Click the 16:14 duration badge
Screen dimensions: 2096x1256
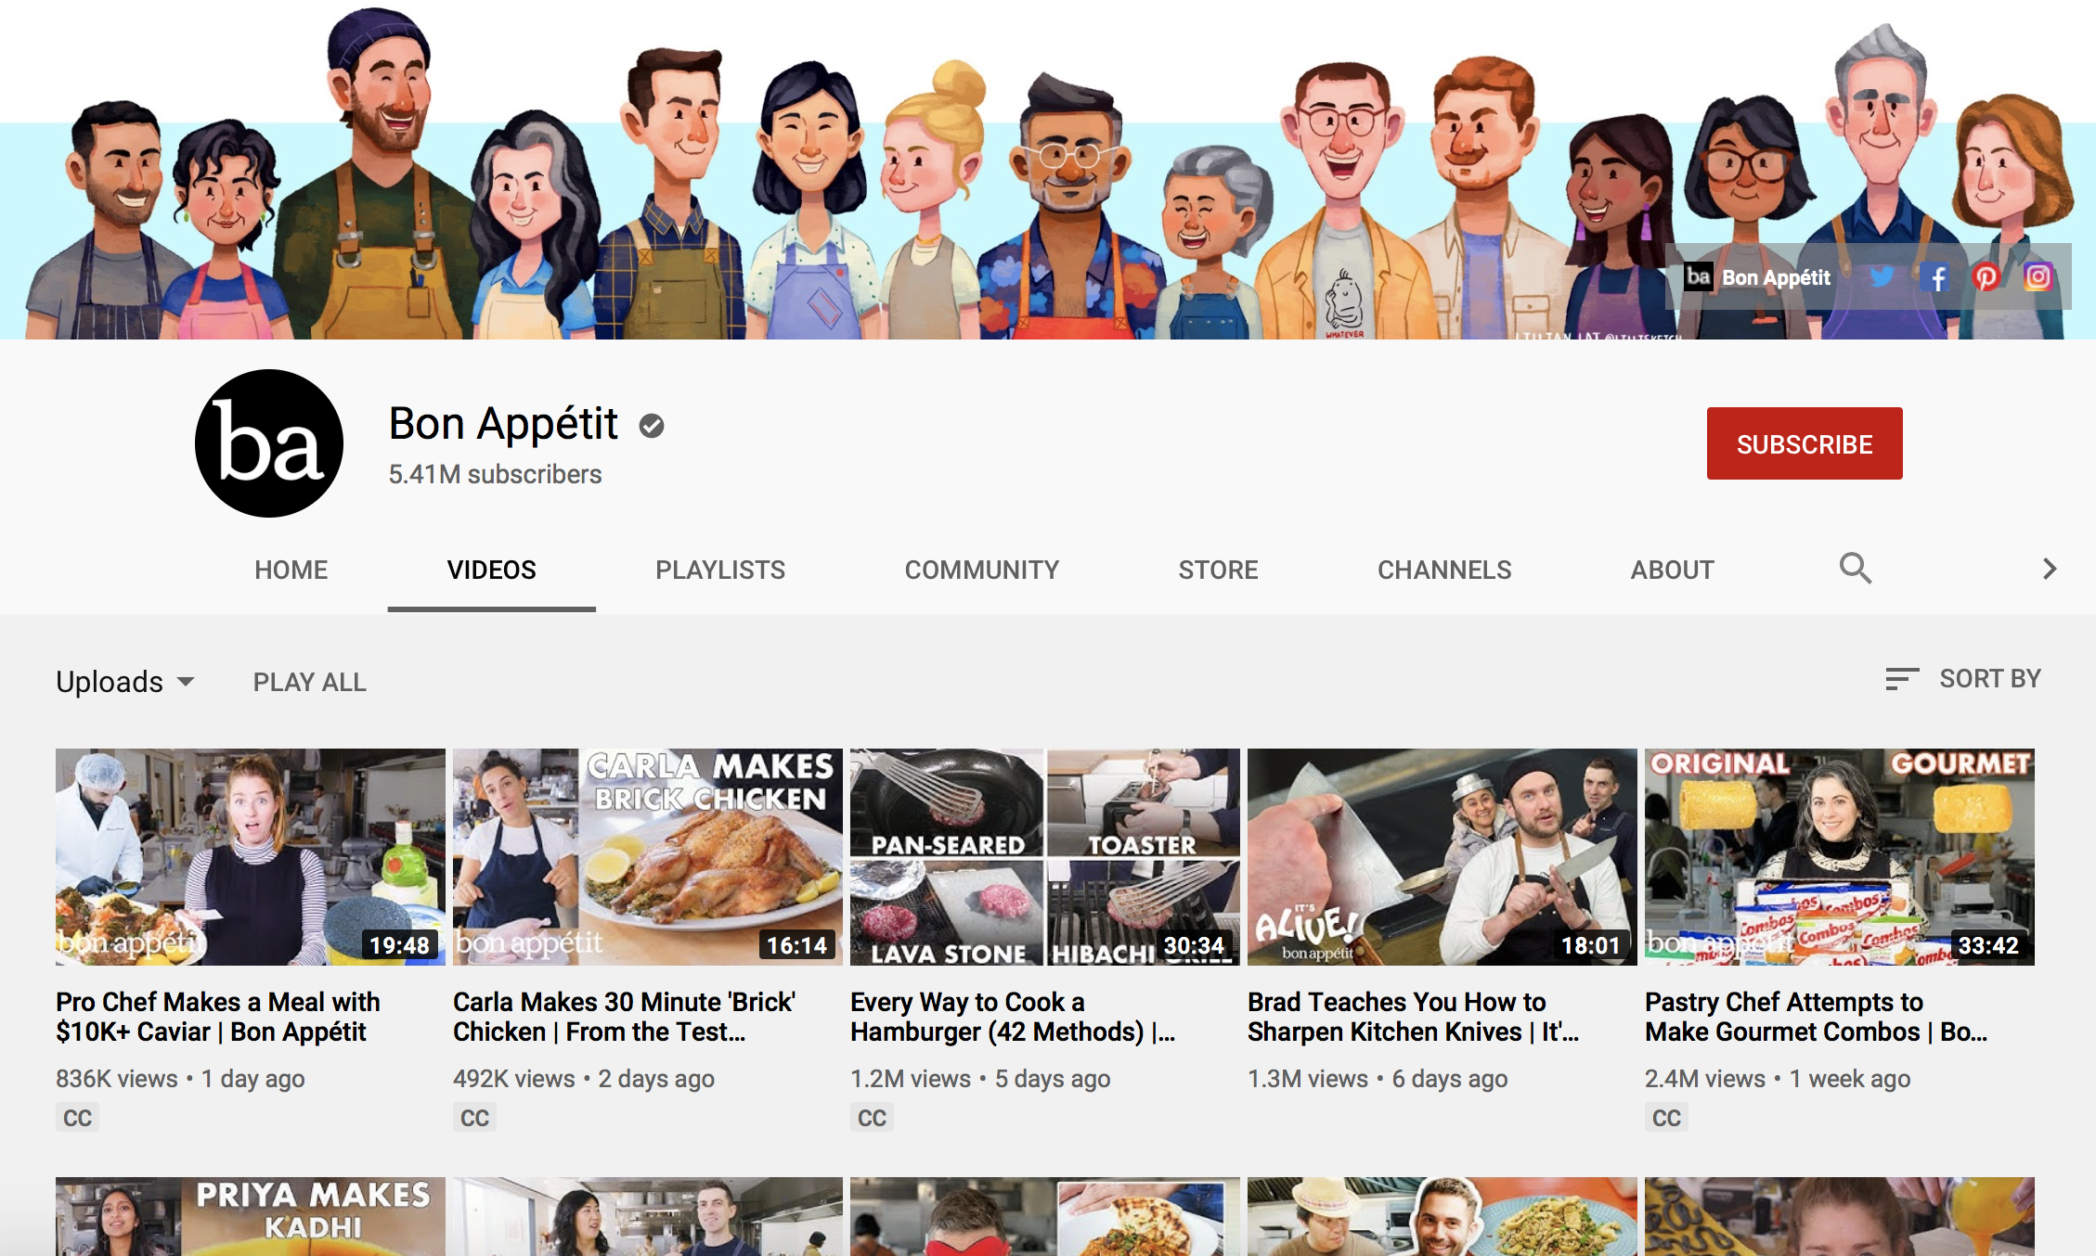[796, 945]
